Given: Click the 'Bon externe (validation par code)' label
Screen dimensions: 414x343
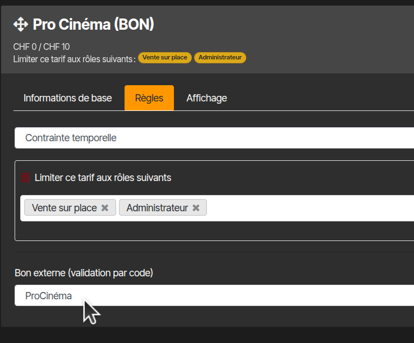Looking at the screenshot, I should pos(84,273).
